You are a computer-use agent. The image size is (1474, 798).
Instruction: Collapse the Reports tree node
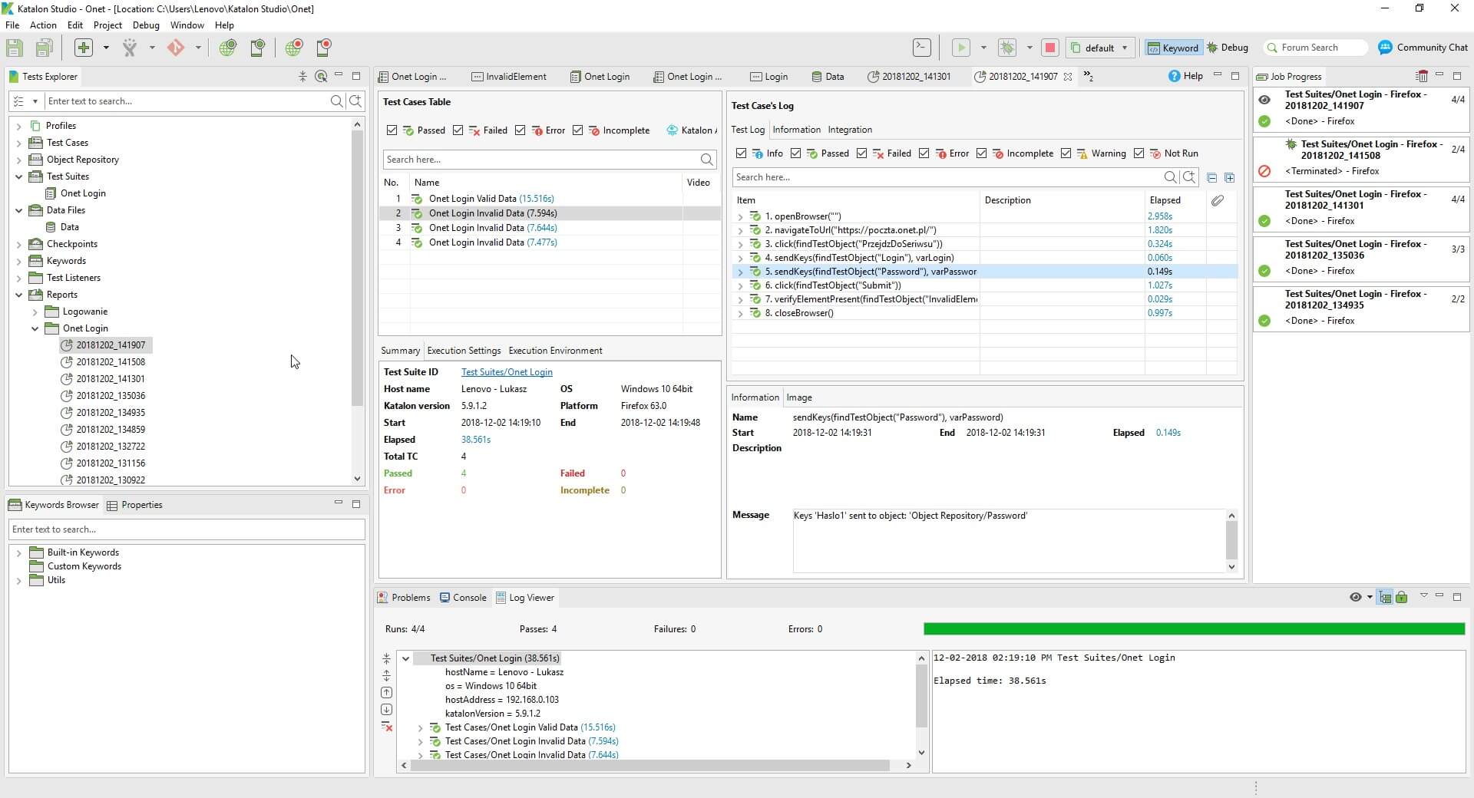coord(19,295)
